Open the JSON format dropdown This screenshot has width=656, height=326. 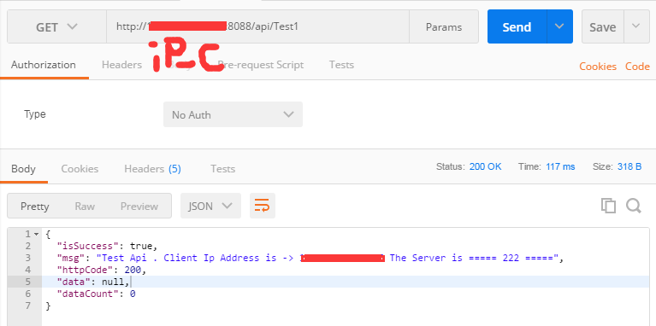[x=210, y=206]
